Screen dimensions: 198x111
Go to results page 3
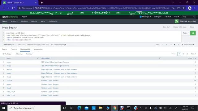187,54
